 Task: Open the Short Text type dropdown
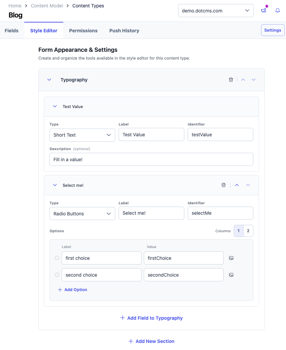point(82,135)
